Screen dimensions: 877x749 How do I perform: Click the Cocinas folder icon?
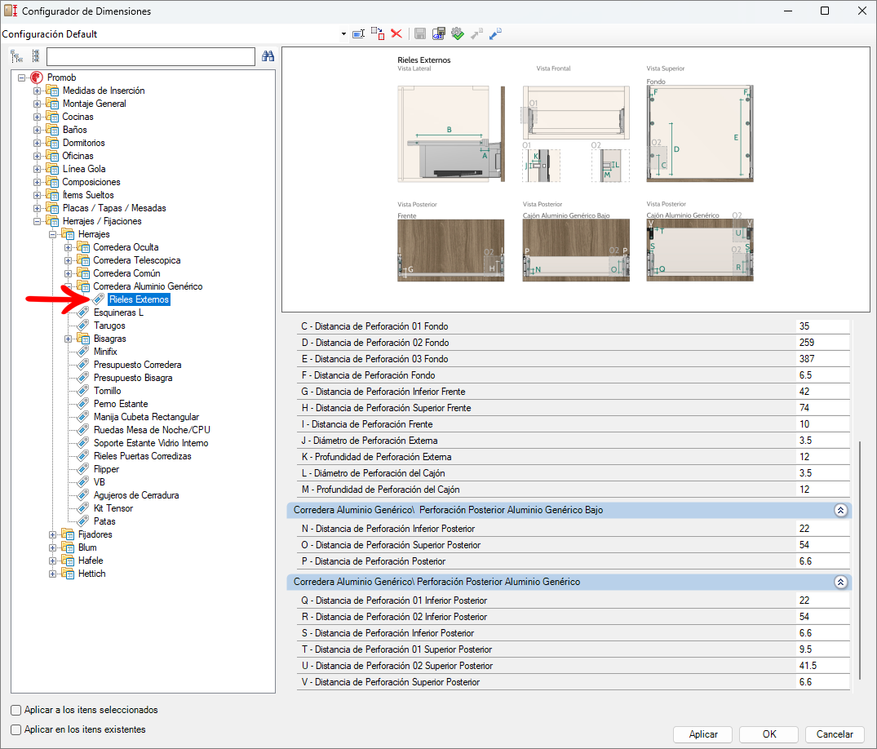52,117
